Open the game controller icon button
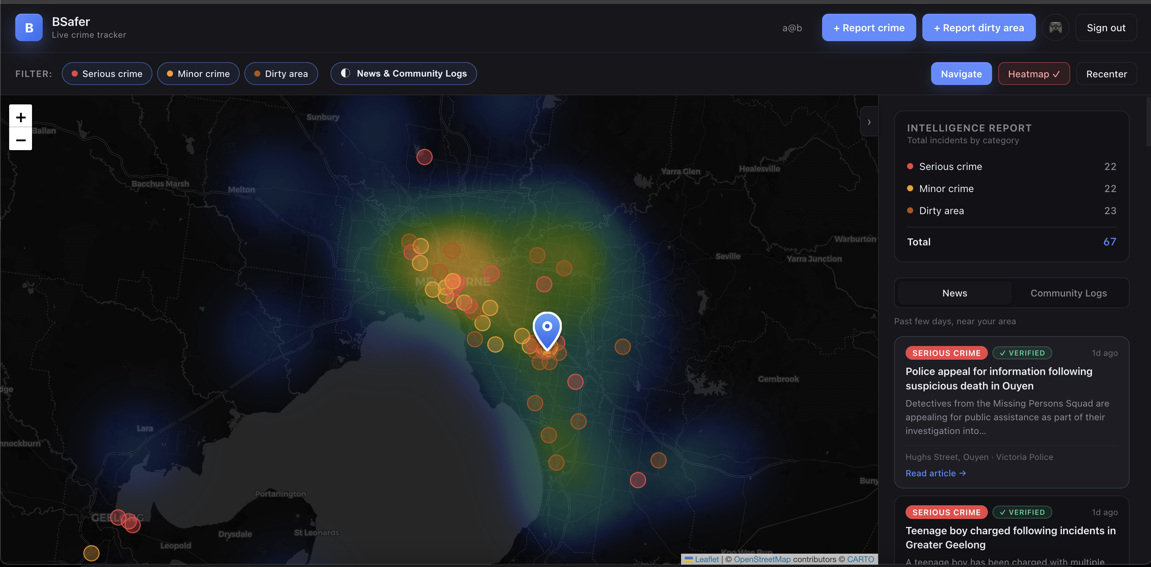Image resolution: width=1151 pixels, height=567 pixels. pos(1055,28)
